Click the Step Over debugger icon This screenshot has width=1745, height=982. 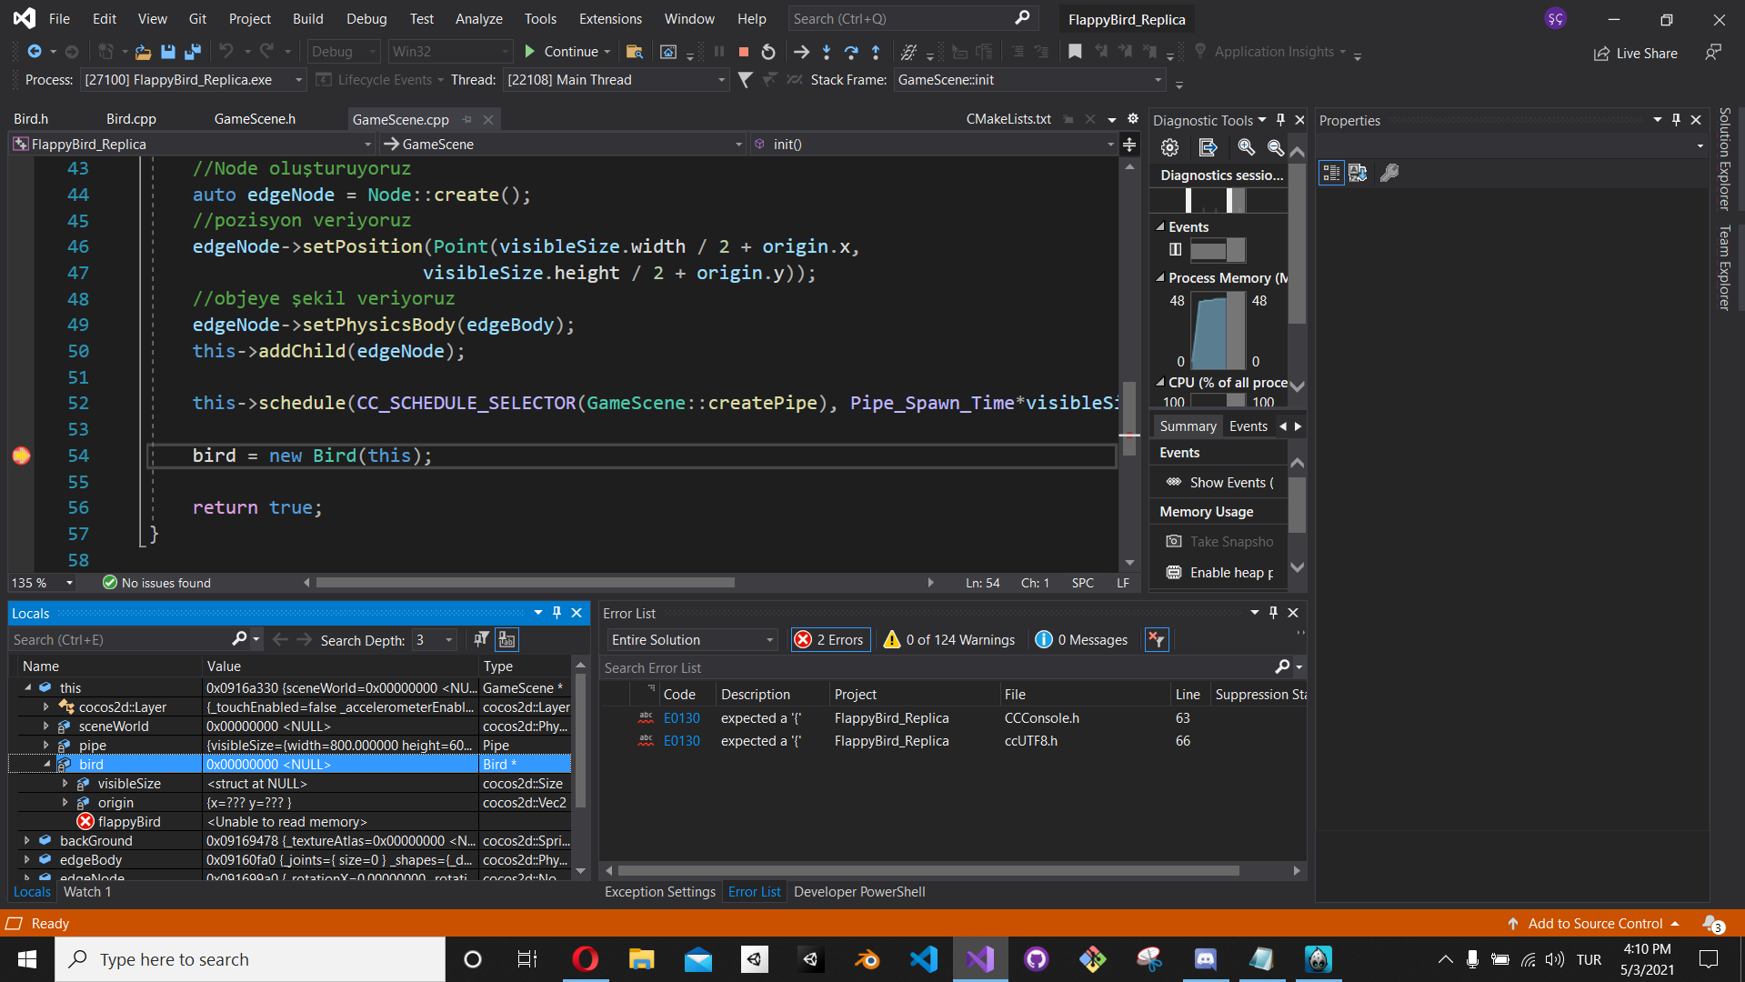[850, 52]
